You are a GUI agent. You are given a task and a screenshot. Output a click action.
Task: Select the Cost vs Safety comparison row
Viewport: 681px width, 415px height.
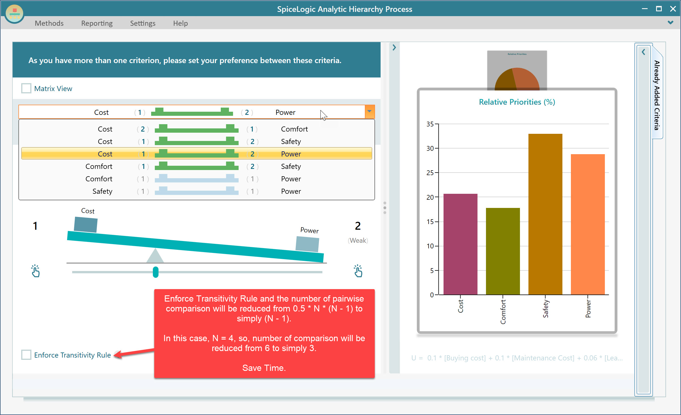[197, 141]
